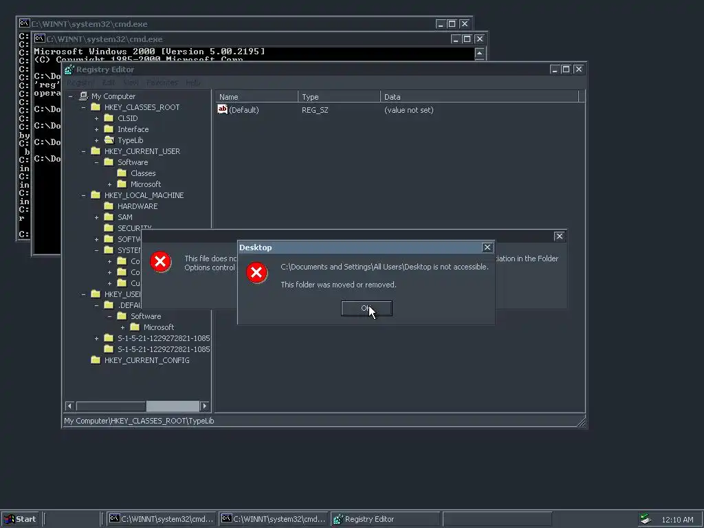The image size is (704, 528).
Task: Click the Start button Windows logo
Action: click(x=9, y=519)
